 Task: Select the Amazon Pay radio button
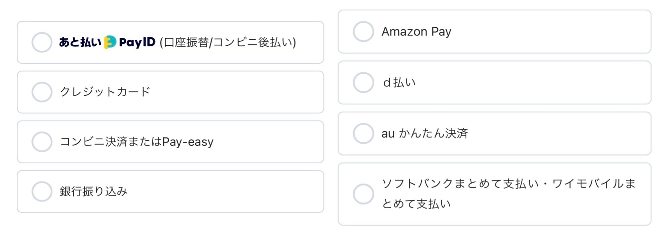pyautogui.click(x=363, y=31)
